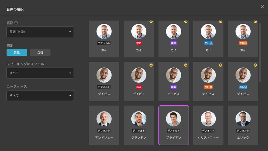Open the 言語 dropdown showing 英語 (米国)

click(40, 32)
